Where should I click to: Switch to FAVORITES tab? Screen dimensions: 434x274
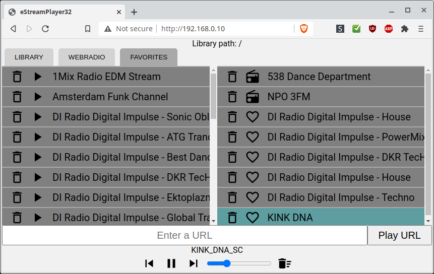point(149,57)
